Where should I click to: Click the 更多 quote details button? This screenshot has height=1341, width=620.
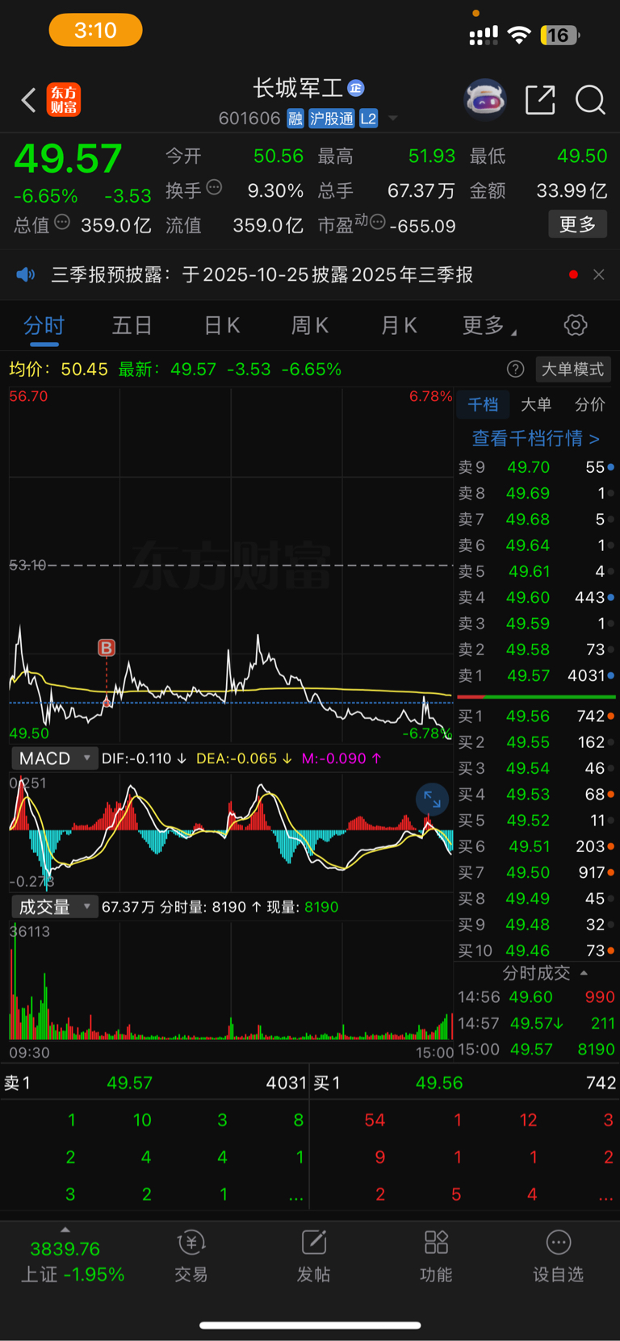(x=578, y=224)
